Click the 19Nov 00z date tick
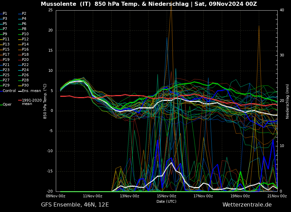 pyautogui.click(x=240, y=196)
